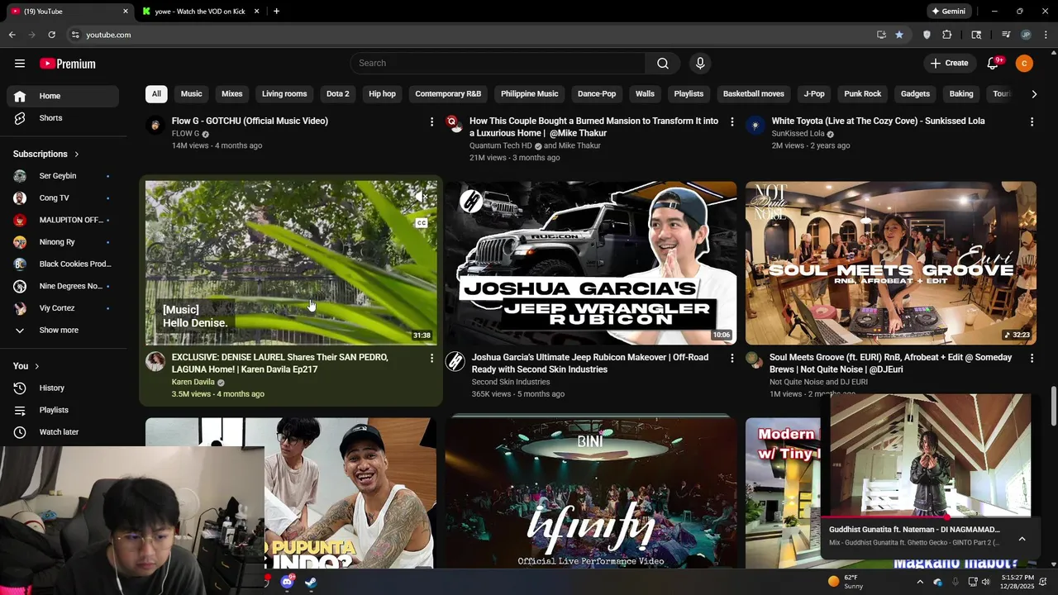
Task: Open the Ninong Ry subscription
Action: pyautogui.click(x=63, y=242)
